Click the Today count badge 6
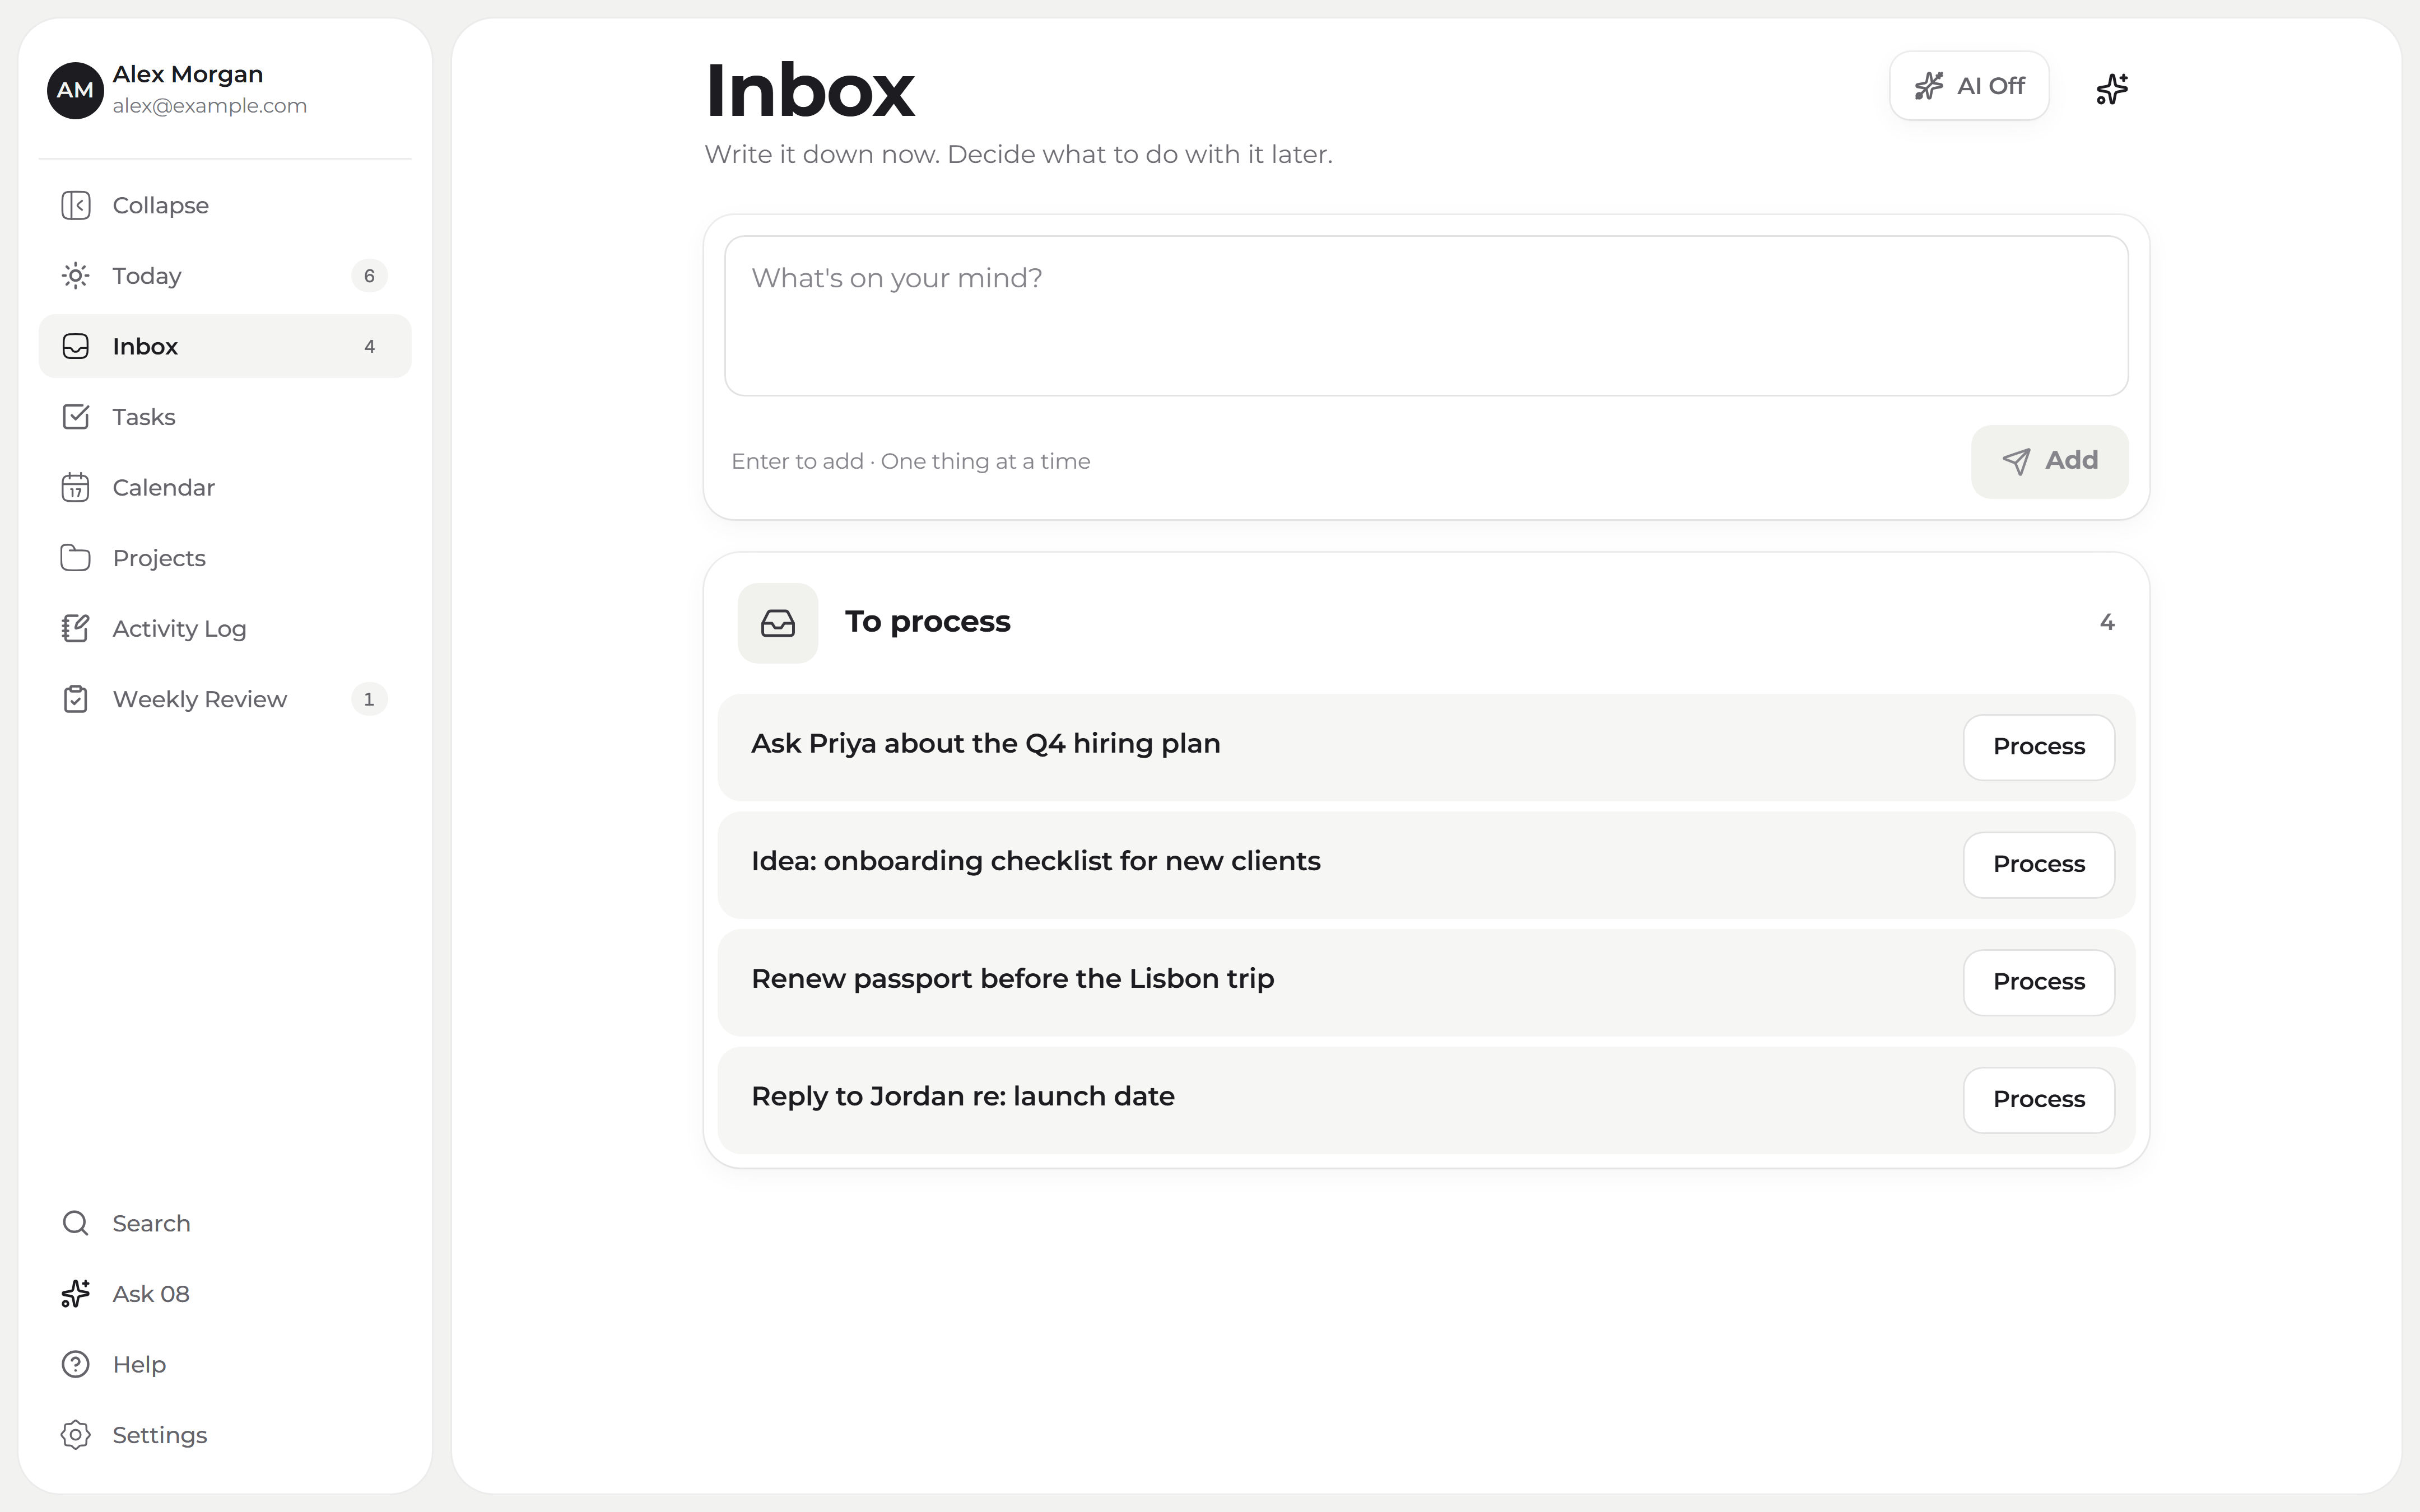2420x1512 pixels. coord(369,276)
